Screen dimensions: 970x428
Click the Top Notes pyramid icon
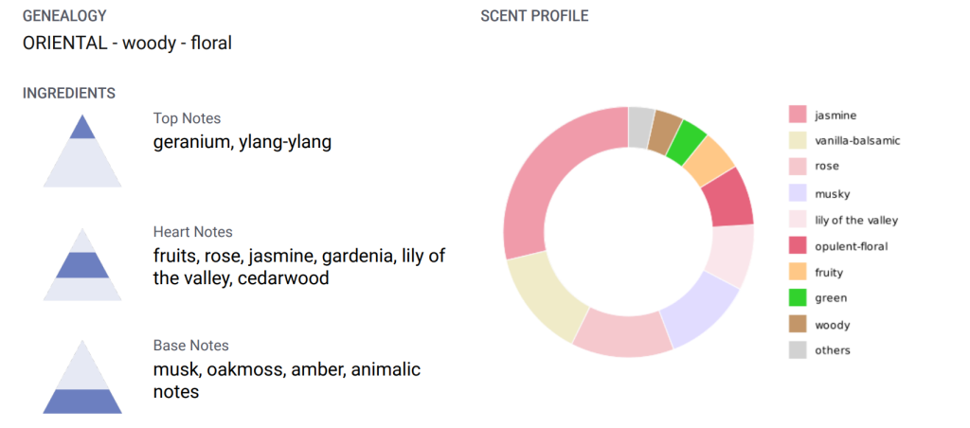pos(82,151)
